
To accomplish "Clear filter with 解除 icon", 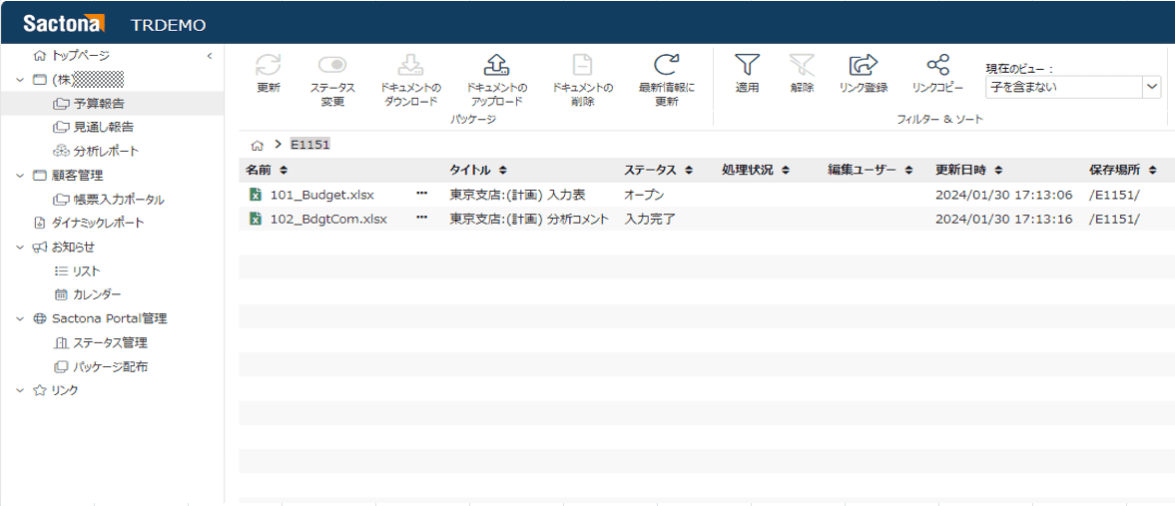I will click(802, 66).
